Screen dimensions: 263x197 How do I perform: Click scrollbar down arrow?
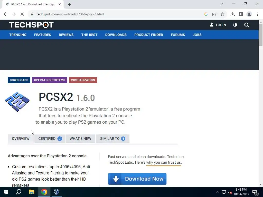pyautogui.click(x=261, y=184)
